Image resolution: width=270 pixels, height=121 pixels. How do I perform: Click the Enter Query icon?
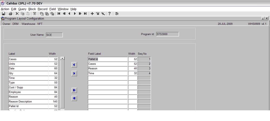coord(42,14)
